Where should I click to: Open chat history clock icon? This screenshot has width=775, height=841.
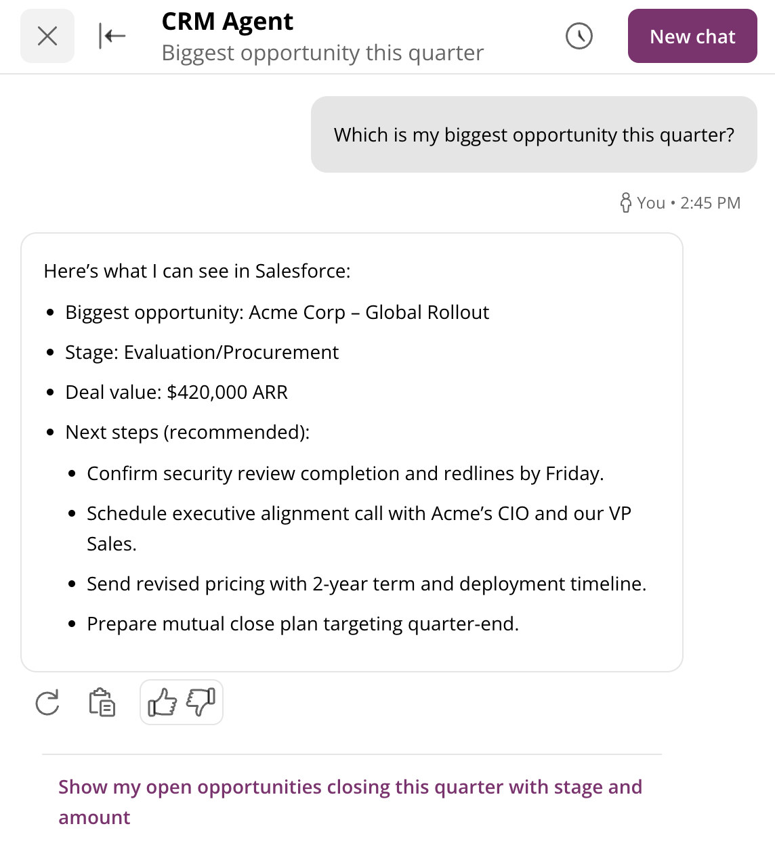[x=579, y=36]
